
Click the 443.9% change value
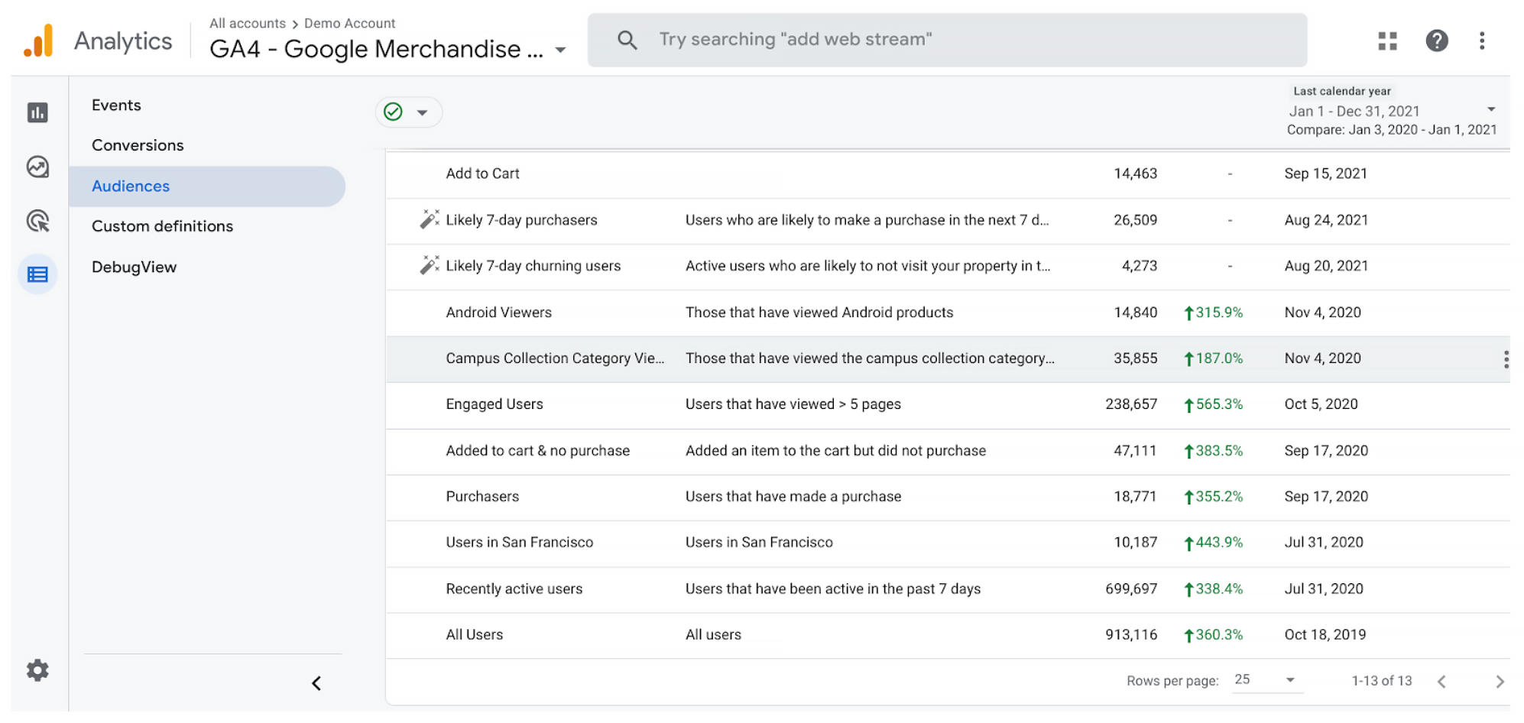click(1214, 543)
